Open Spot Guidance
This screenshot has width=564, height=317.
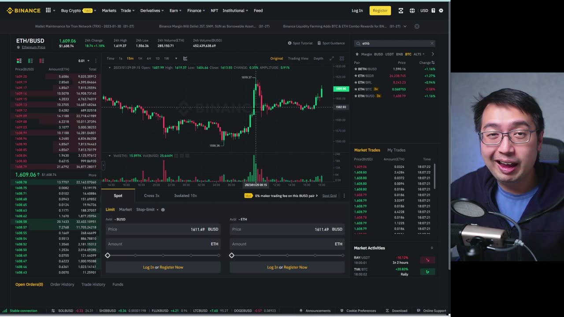point(331,43)
